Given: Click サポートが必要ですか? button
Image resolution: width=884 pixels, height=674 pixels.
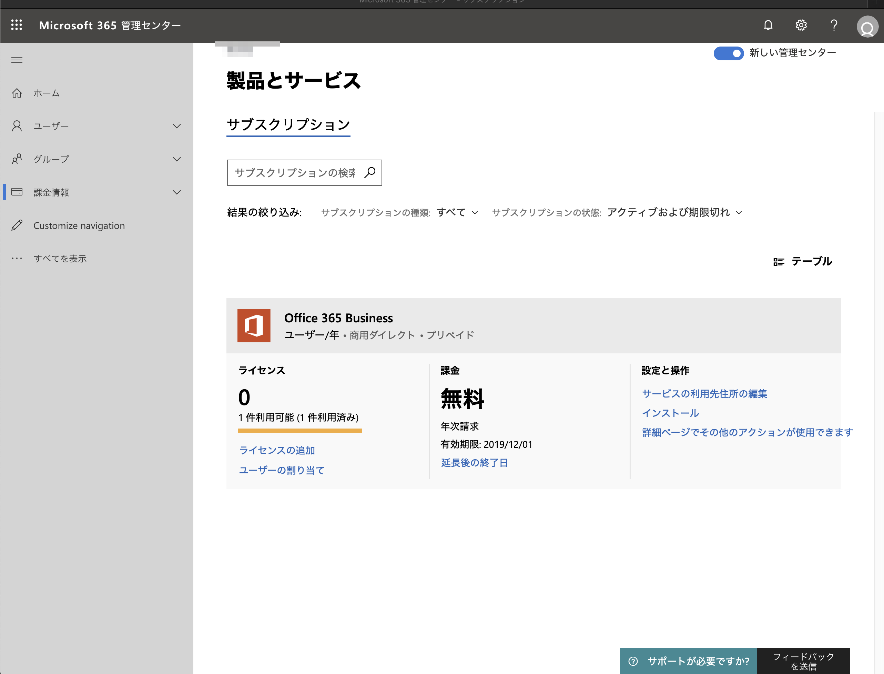Looking at the screenshot, I should click(688, 661).
